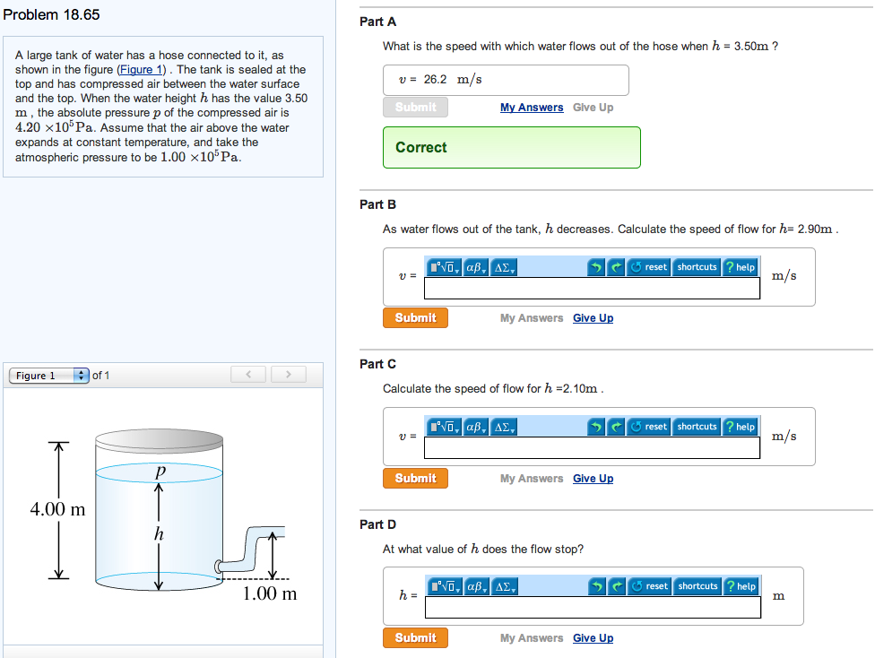Click the Part B velocity input field
The height and width of the screenshot is (658, 875).
coord(592,288)
